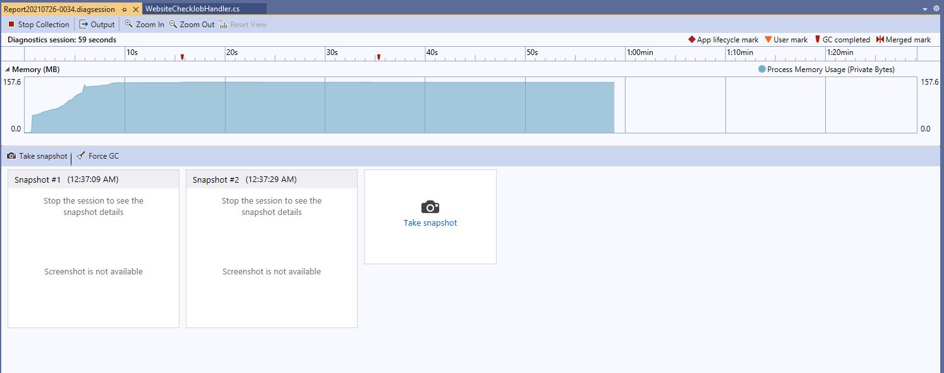Click the red user mark near 15 seconds
944x373 pixels.
pyautogui.click(x=183, y=56)
